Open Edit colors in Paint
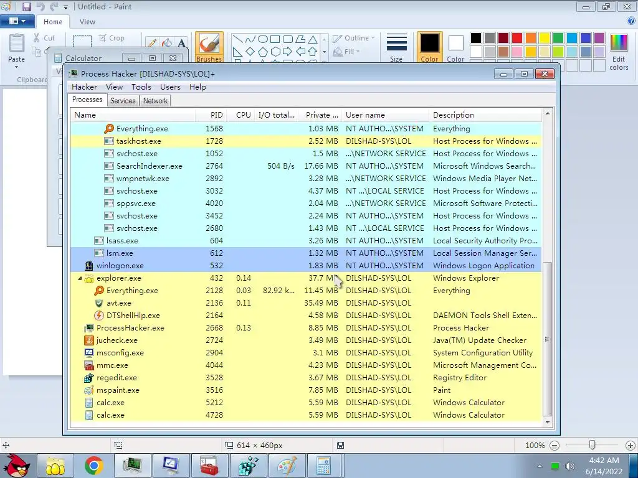The width and height of the screenshot is (638, 478). [x=619, y=52]
